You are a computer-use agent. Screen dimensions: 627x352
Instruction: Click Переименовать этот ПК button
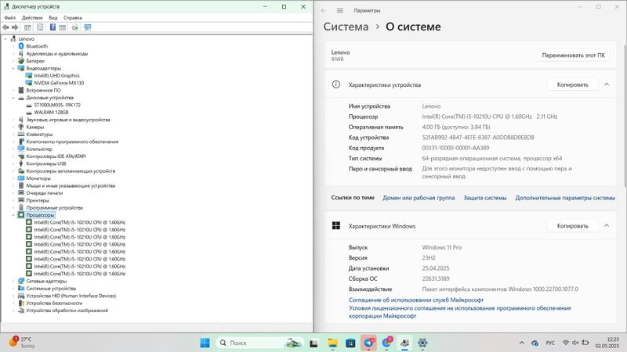(x=574, y=55)
